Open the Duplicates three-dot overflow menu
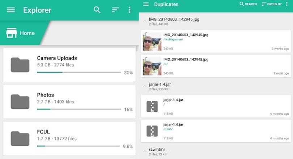Viewport: 293px width, 159px height. [x=286, y=4]
